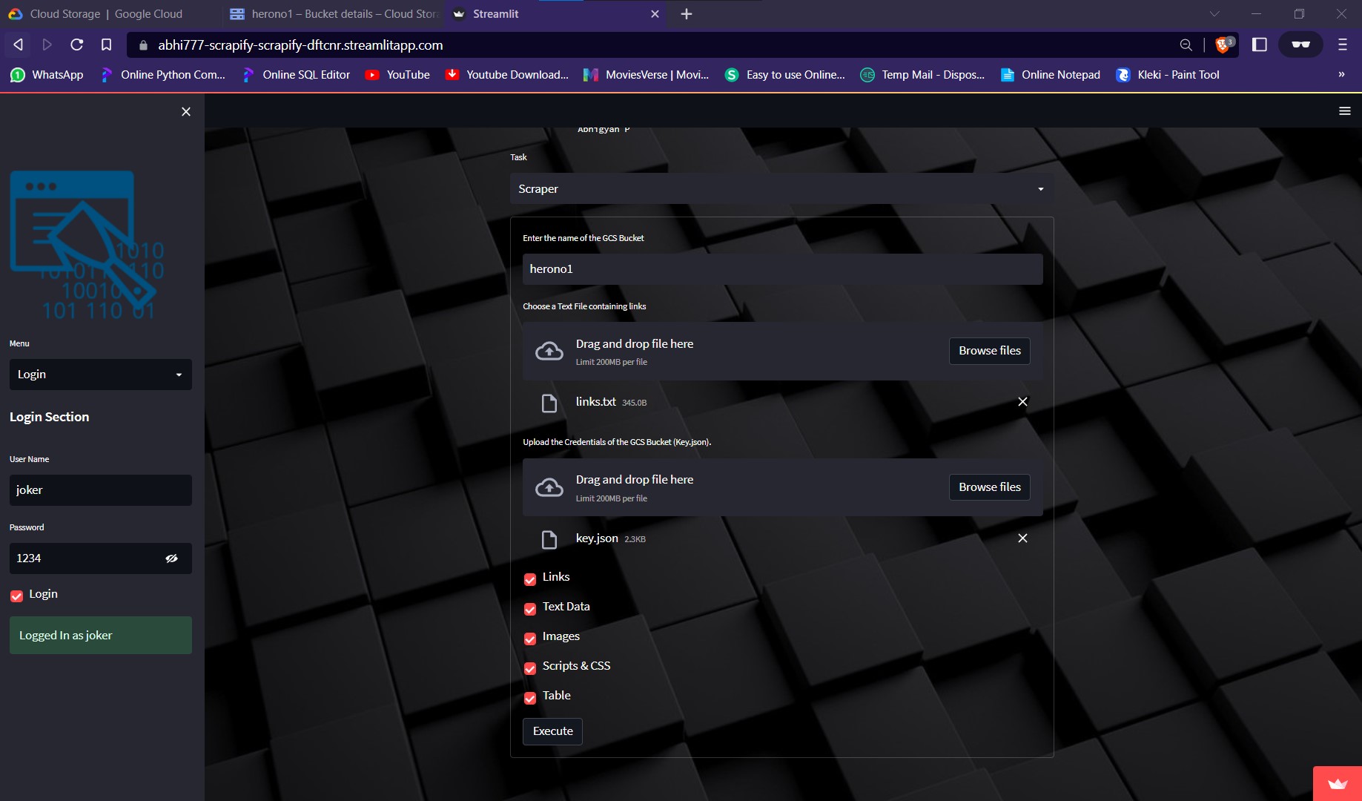Show more bookmarks with the double chevron
This screenshot has height=801, width=1362.
click(x=1340, y=75)
